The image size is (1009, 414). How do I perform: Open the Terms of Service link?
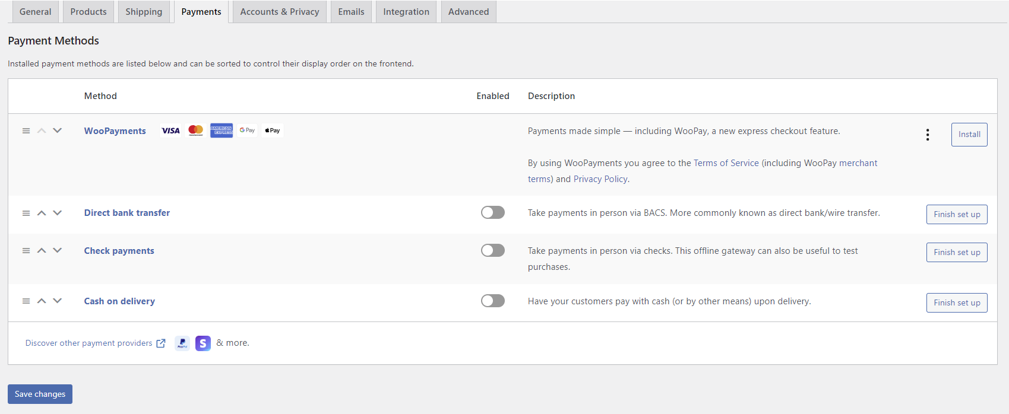point(726,163)
